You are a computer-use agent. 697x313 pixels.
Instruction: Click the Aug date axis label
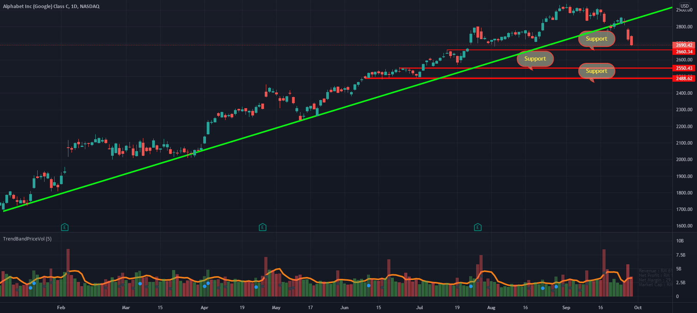491,308
